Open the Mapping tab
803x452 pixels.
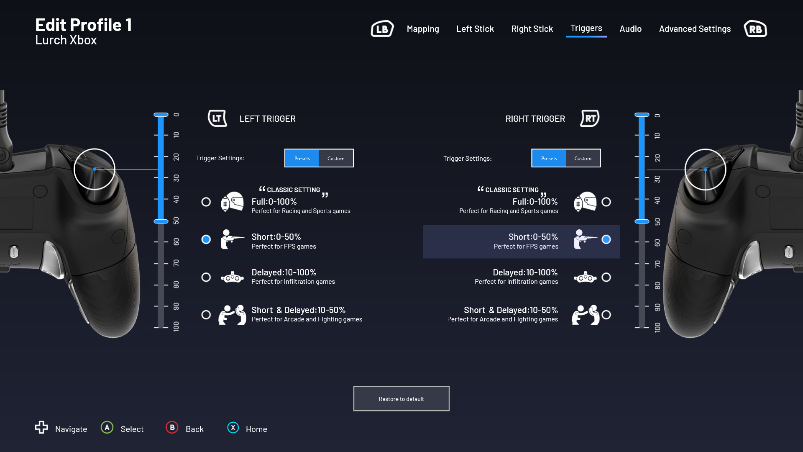423,29
